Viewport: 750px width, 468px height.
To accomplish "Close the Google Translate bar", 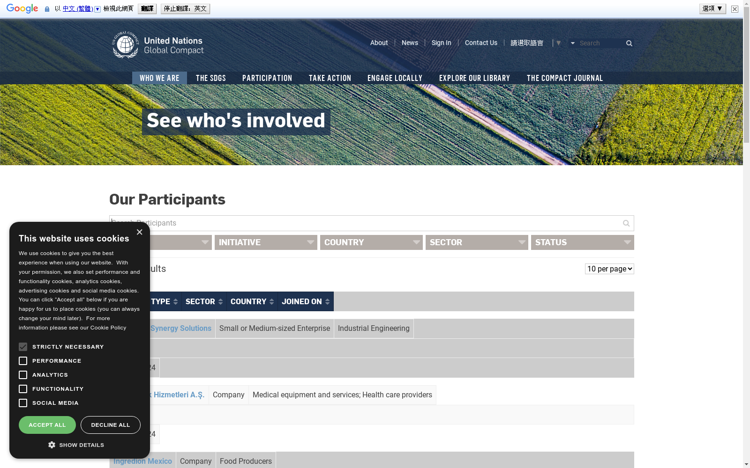I will tap(735, 9).
